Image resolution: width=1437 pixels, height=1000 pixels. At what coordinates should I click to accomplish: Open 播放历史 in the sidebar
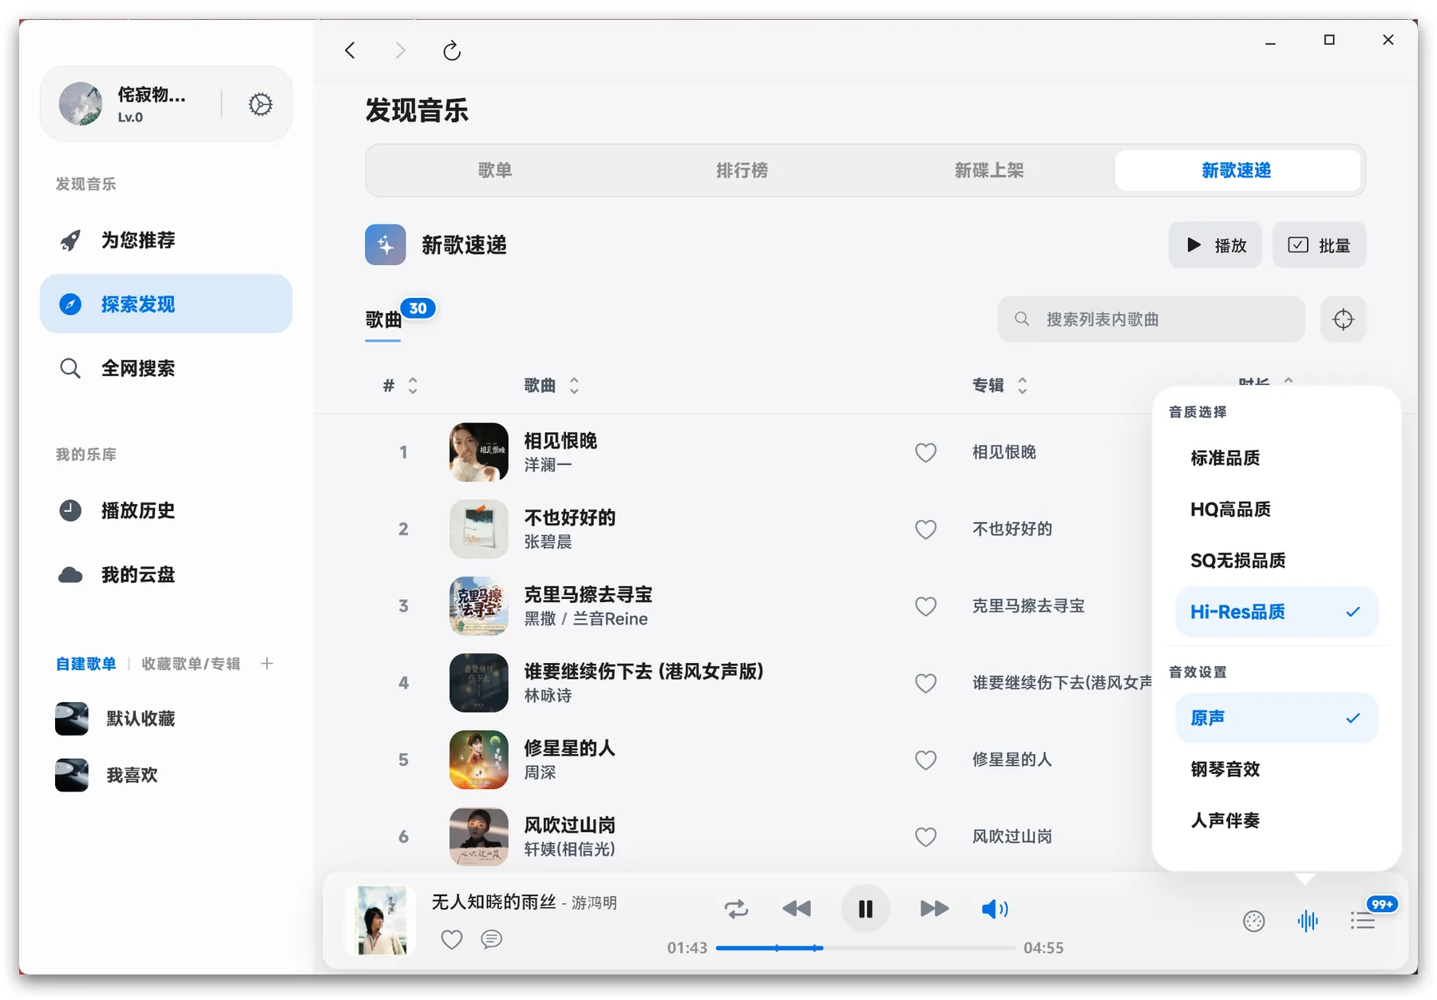click(137, 510)
